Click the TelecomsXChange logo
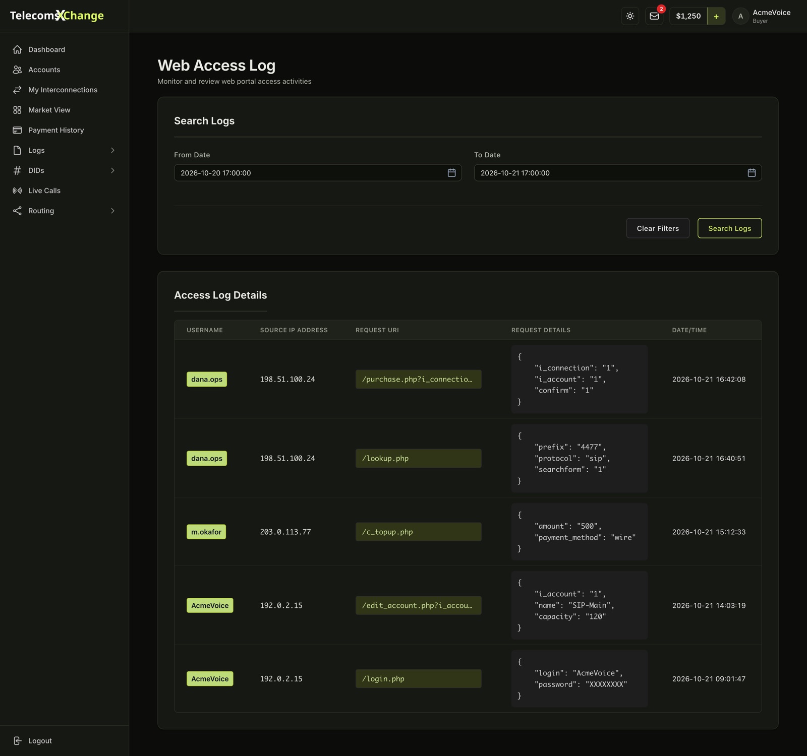The image size is (807, 756). tap(57, 16)
